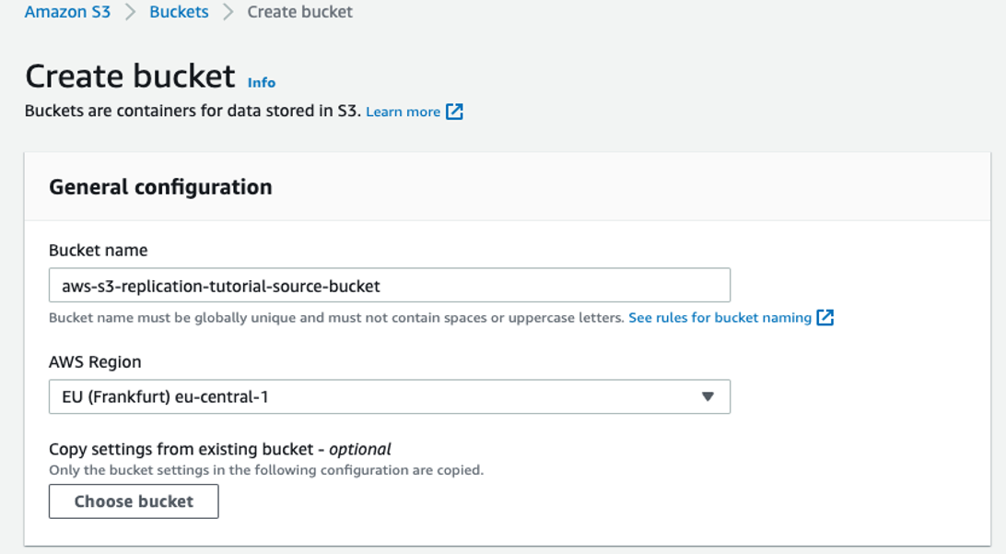1006x554 pixels.
Task: Click the globally unique bucket name hint text
Action: point(336,317)
